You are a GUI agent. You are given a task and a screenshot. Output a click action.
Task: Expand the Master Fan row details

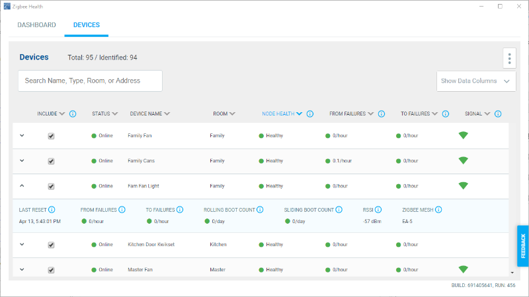pos(22,269)
